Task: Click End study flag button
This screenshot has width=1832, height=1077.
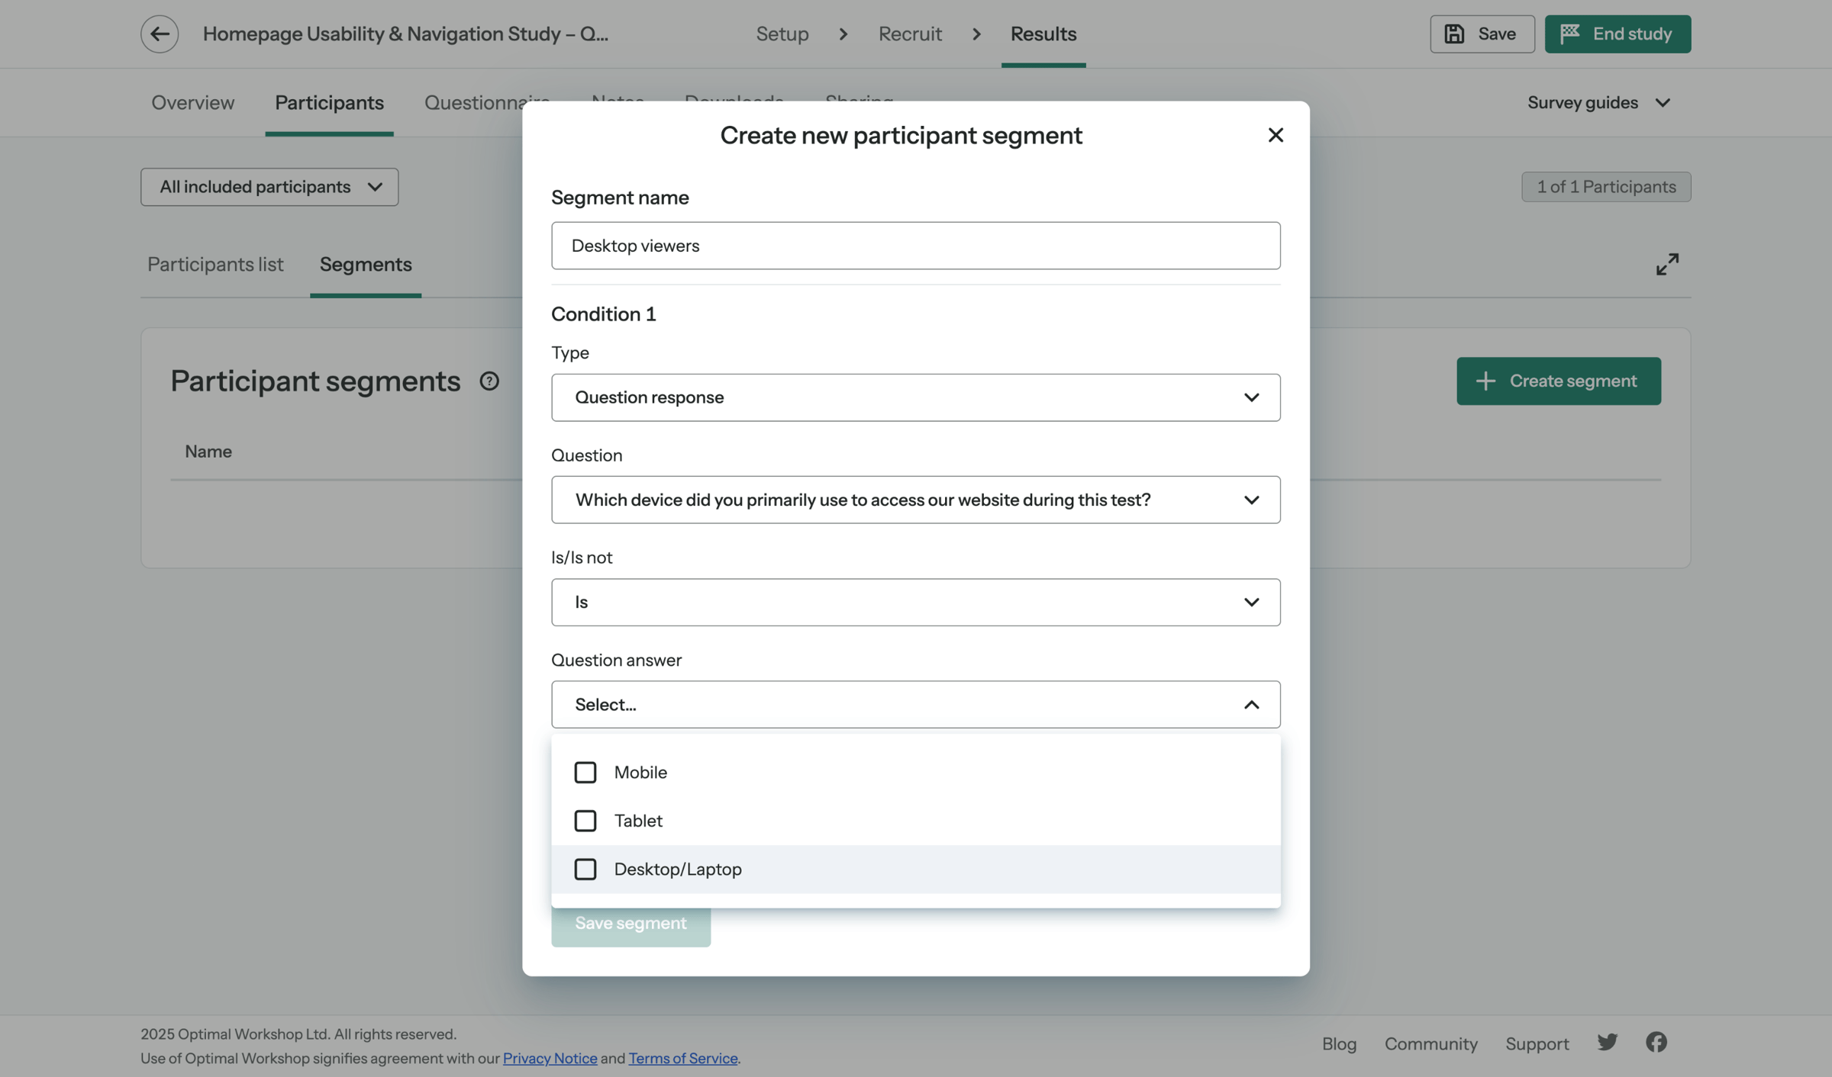Action: tap(1618, 34)
